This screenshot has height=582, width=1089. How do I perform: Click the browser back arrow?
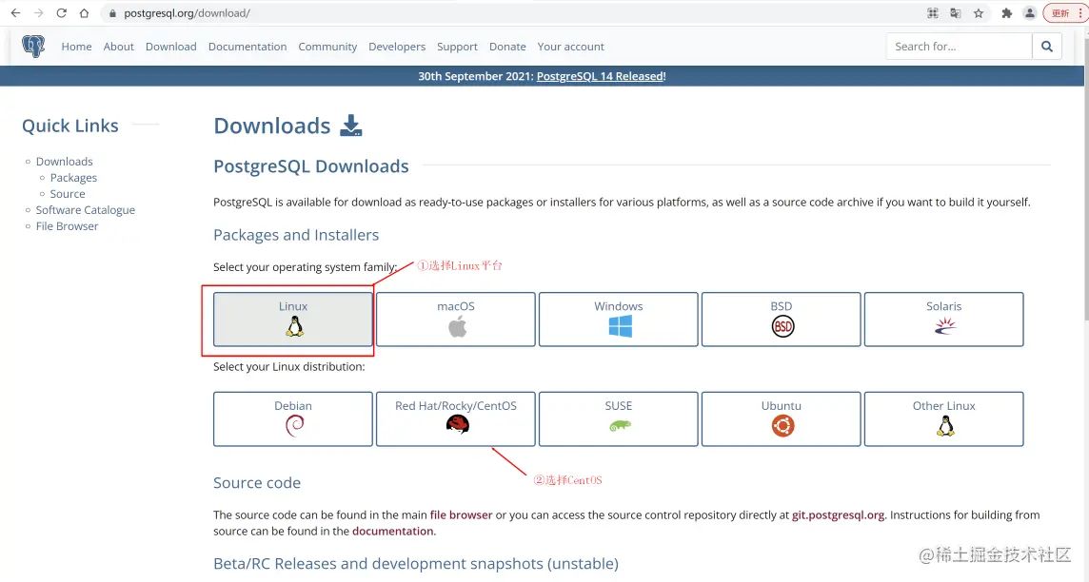[15, 13]
